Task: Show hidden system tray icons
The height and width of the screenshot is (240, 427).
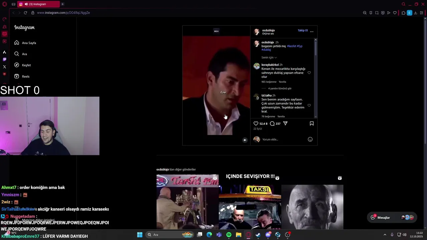Action: 385,235
